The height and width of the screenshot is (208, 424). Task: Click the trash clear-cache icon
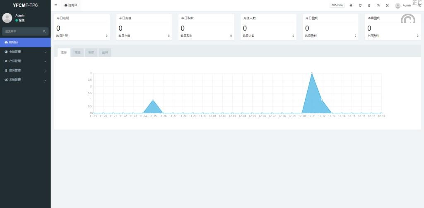(x=369, y=5)
